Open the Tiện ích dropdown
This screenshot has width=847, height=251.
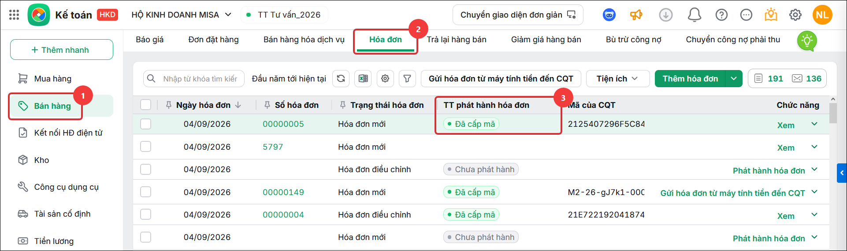point(617,78)
